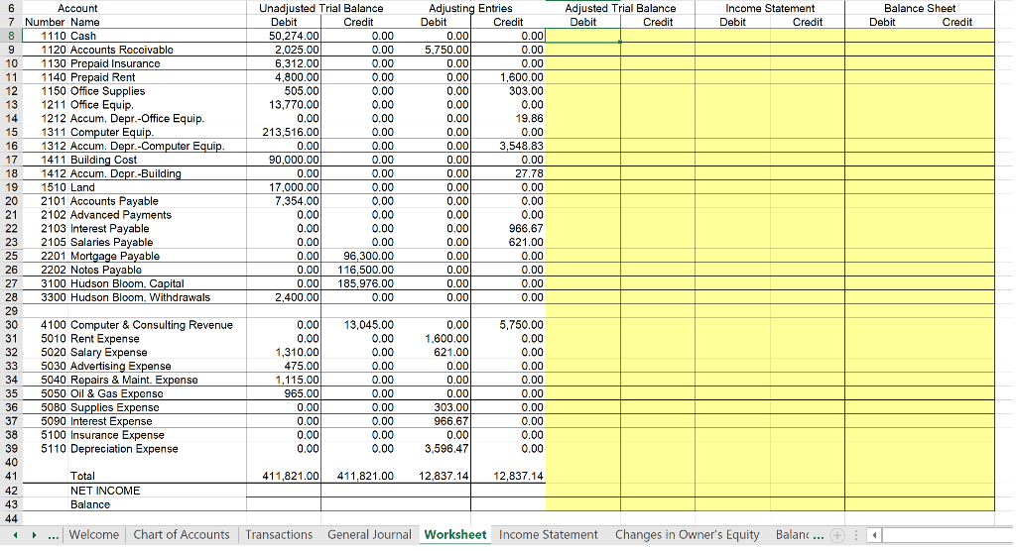Click Mortgage Payable credit 96,300.00

(368, 256)
